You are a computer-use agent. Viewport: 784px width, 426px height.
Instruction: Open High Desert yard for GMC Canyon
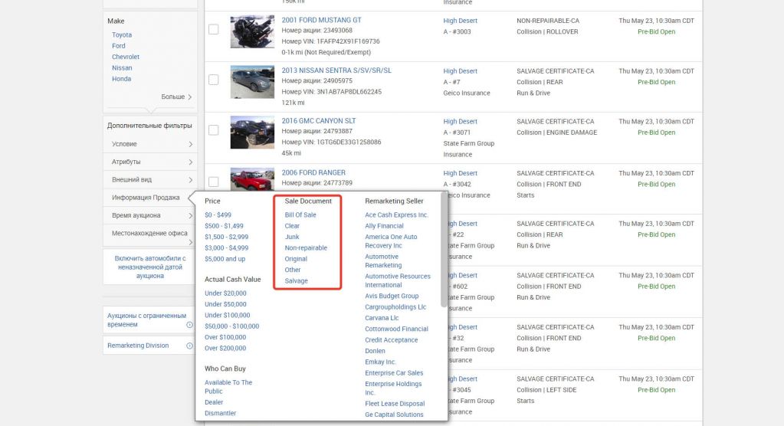click(x=460, y=122)
